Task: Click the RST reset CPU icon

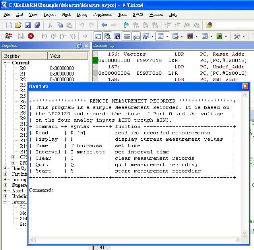Action: point(8,36)
